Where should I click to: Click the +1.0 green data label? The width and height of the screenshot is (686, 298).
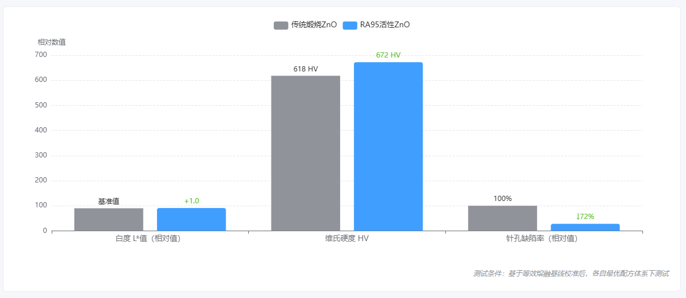point(191,201)
